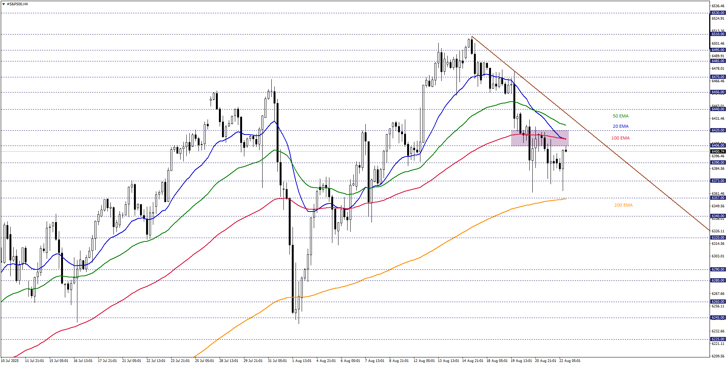Click the 21 Jul 05:01 time label
This screenshot has width=727, height=365.
pyautogui.click(x=132, y=361)
